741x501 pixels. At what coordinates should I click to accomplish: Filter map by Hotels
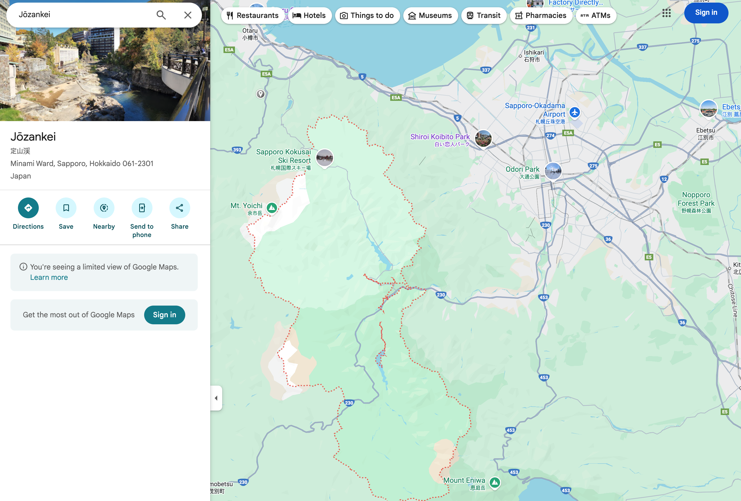309,15
